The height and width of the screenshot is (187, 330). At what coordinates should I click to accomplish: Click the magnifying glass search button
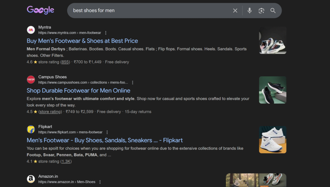pyautogui.click(x=273, y=11)
